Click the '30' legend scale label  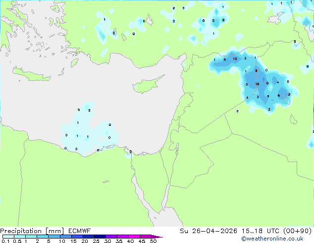107,241
